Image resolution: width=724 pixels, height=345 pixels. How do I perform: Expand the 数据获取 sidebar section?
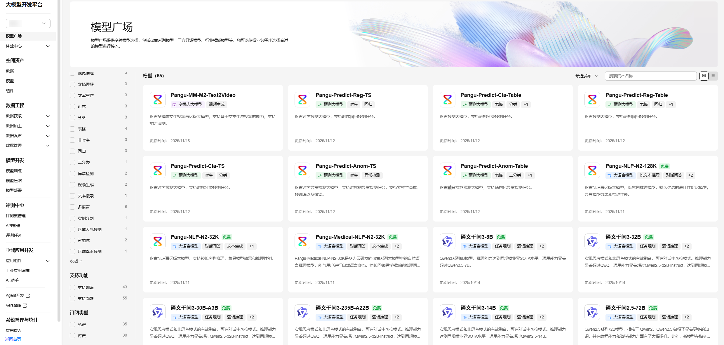pyautogui.click(x=28, y=116)
